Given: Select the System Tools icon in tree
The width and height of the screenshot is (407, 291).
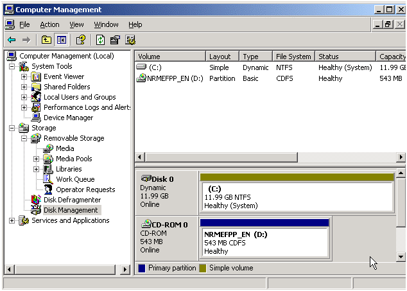Looking at the screenshot, I should pyautogui.click(x=24, y=67).
